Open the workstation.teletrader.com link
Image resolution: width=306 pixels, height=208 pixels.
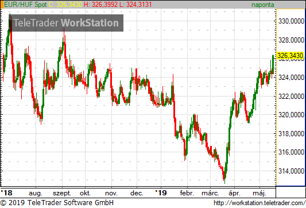(259, 203)
